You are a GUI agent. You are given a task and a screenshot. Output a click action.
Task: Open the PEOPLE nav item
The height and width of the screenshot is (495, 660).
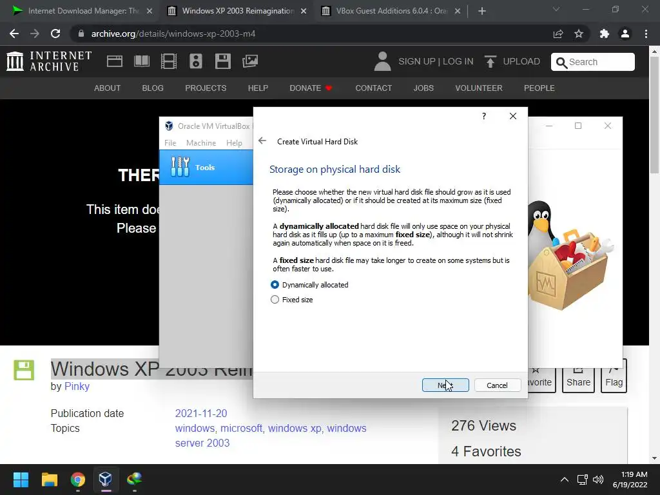tap(539, 88)
